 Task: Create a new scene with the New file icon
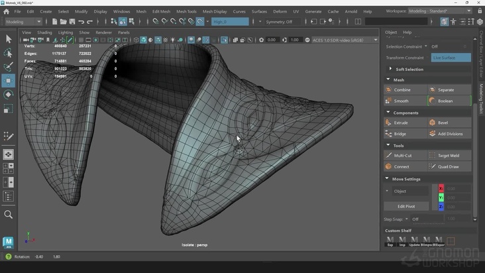tap(54, 22)
